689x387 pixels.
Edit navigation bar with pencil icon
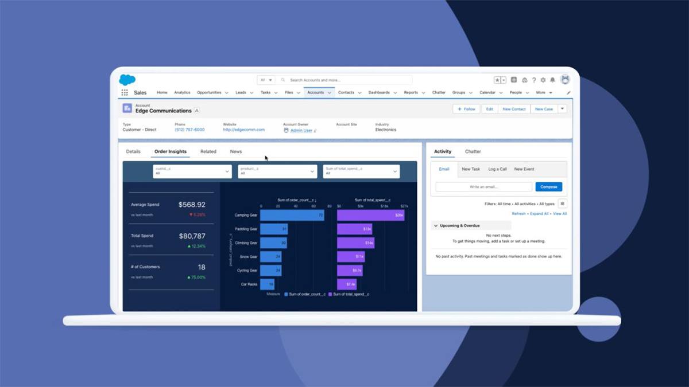568,93
